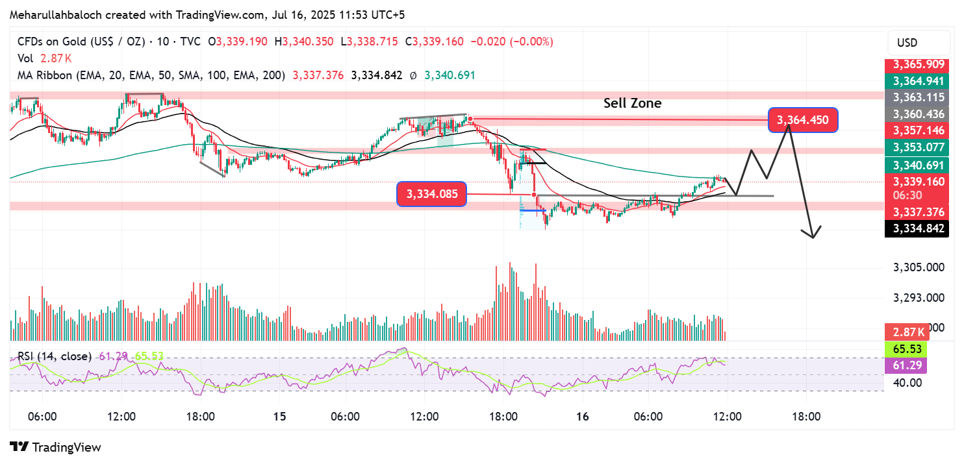Click the null symbol in MA Ribbon legend
Viewport: 964px width, 464px height.
(413, 75)
